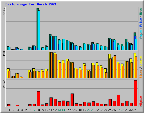Select the cyan Pages bar for day 25

coord(111,44)
